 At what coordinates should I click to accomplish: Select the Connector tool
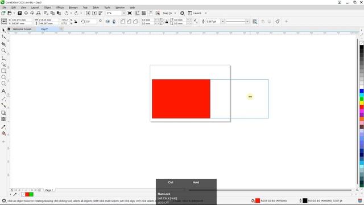pos(3,105)
